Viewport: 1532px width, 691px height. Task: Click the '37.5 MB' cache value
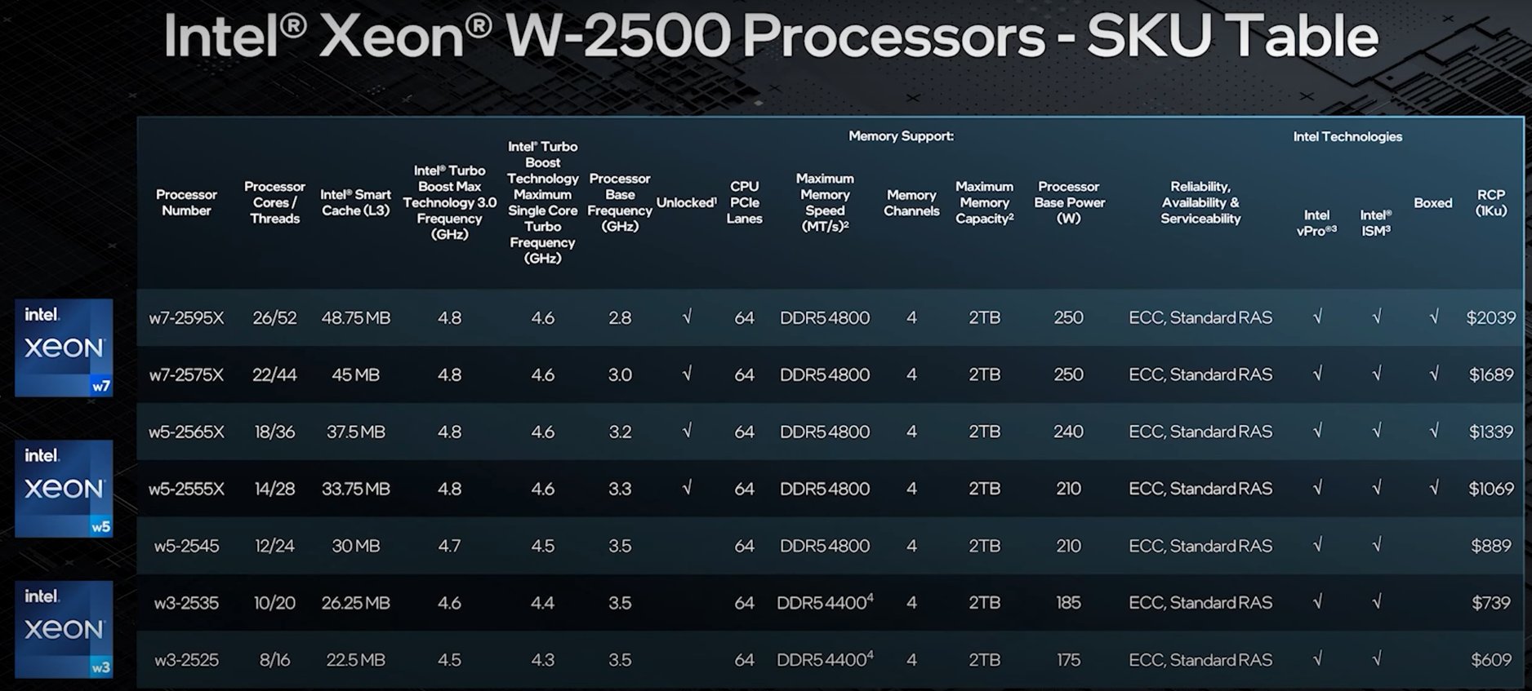click(355, 432)
